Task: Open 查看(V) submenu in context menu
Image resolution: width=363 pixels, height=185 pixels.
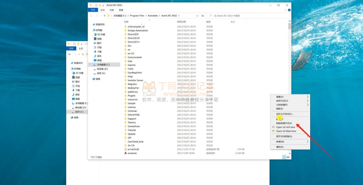Action: click(290, 97)
